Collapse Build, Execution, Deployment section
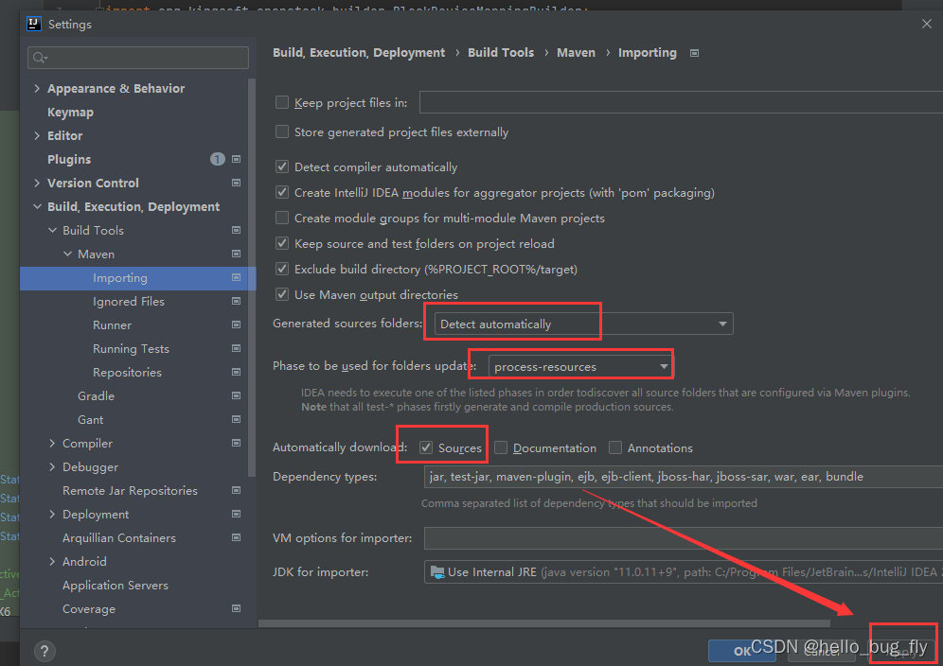This screenshot has height=666, width=943. pos(37,207)
